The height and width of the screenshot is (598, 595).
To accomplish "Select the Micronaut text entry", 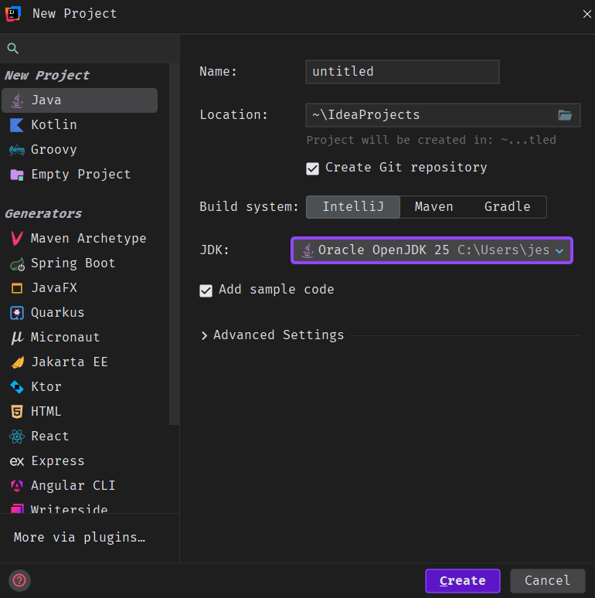I will pyautogui.click(x=65, y=338).
